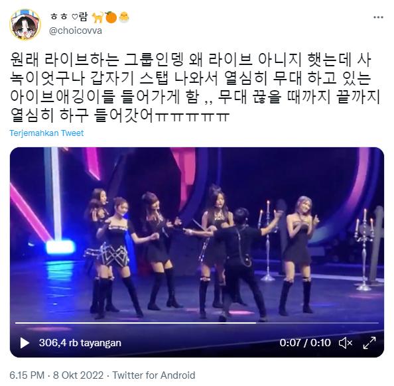Screen dimensions: 394x386
Task: Click the video frame center
Action: click(197, 252)
